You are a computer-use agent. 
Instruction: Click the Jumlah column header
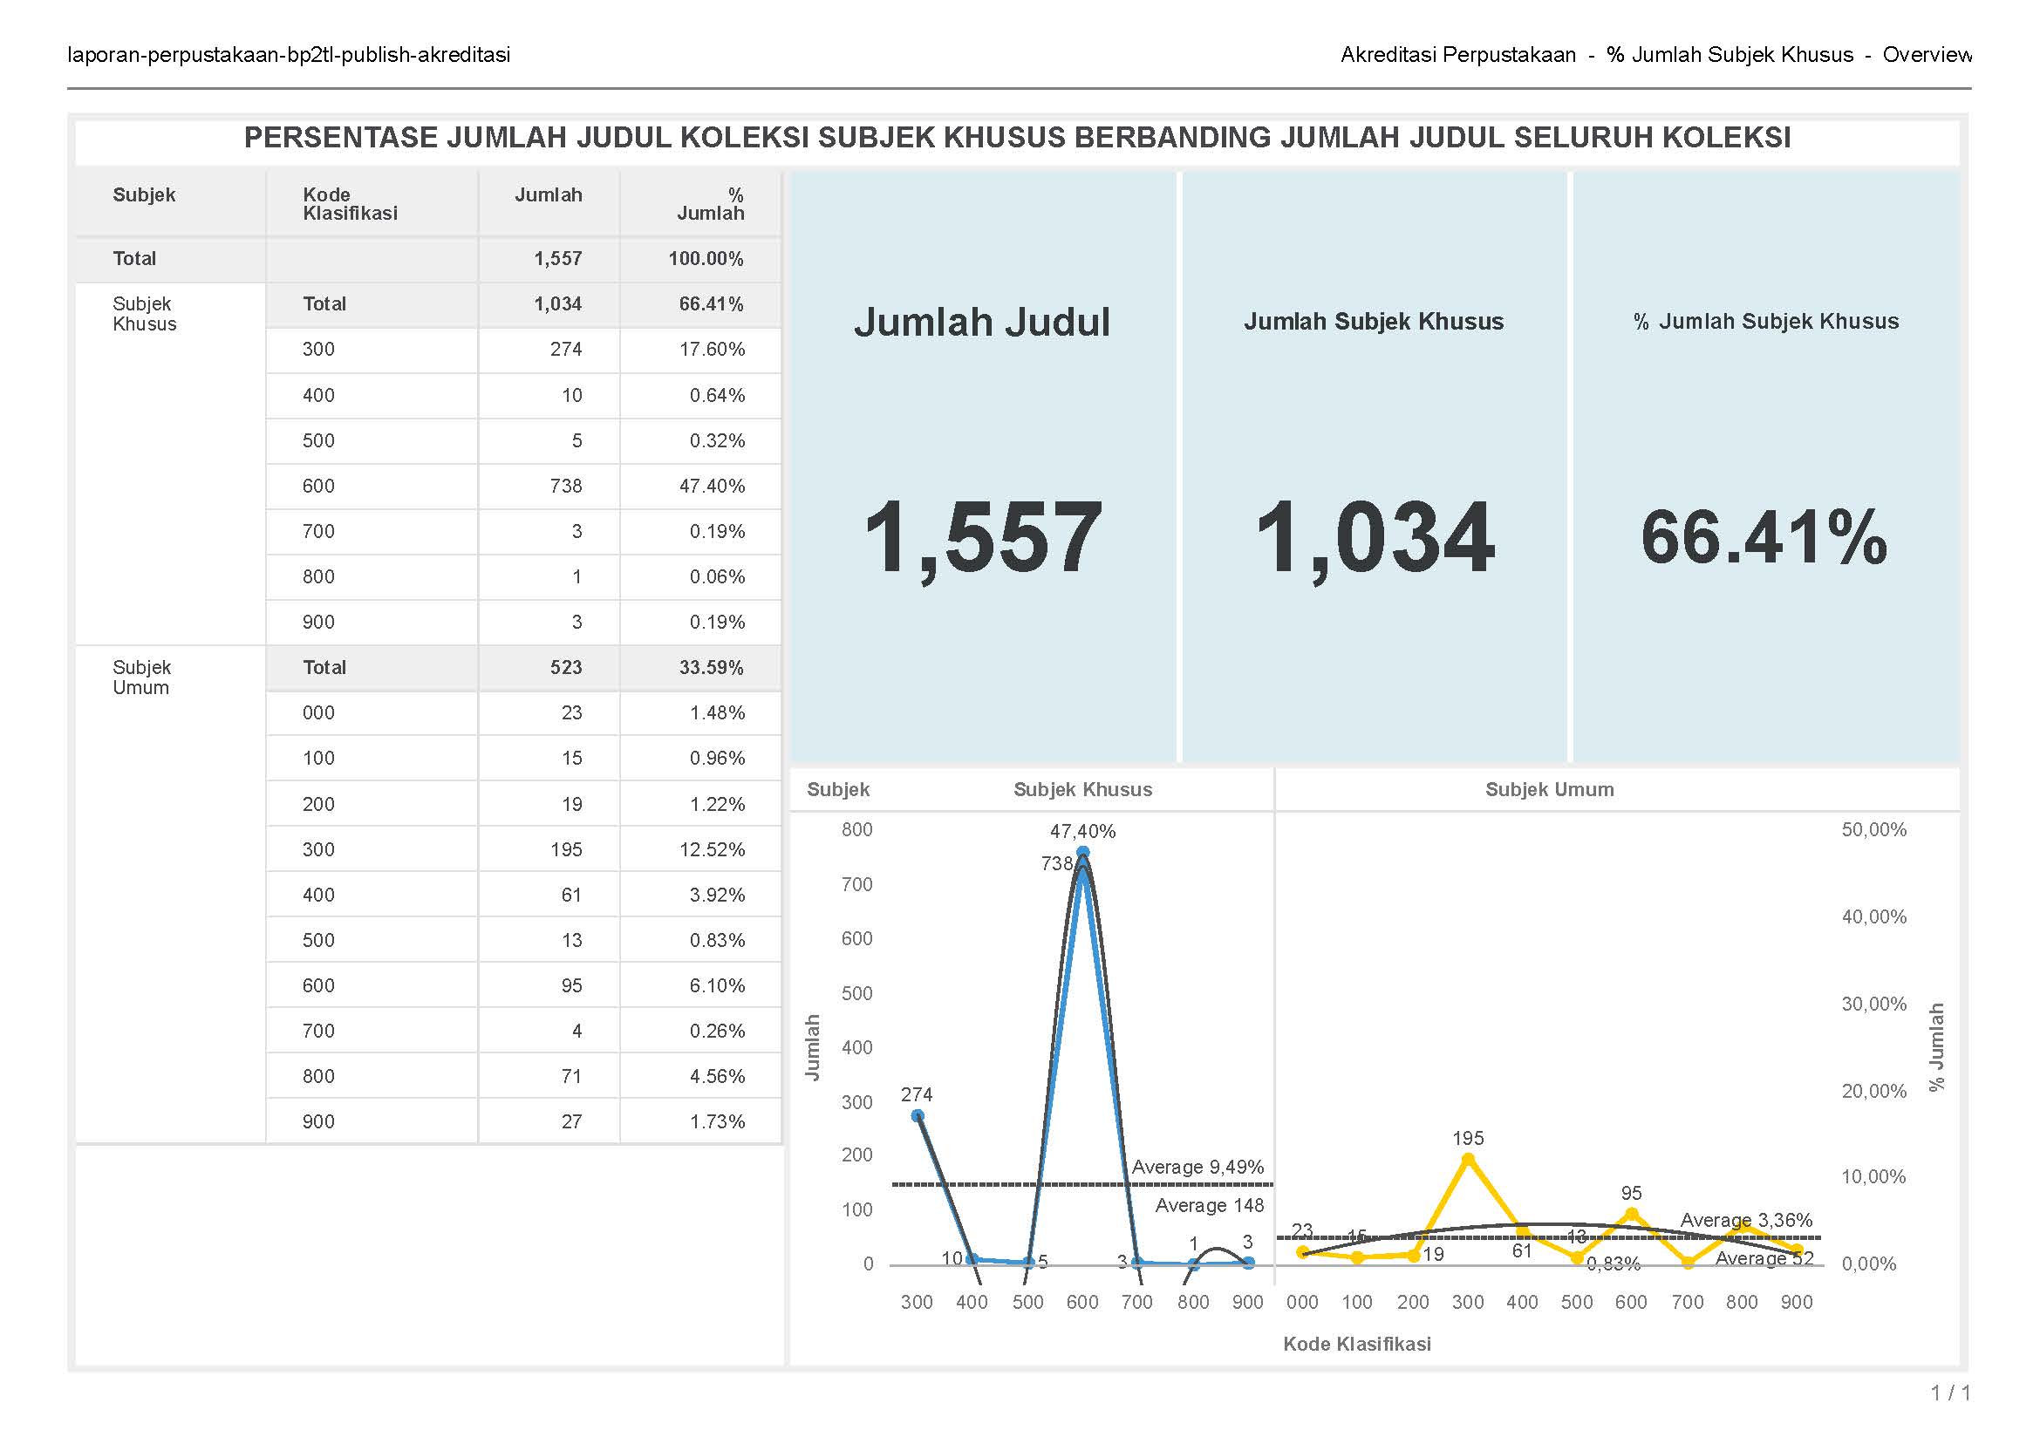[x=549, y=194]
